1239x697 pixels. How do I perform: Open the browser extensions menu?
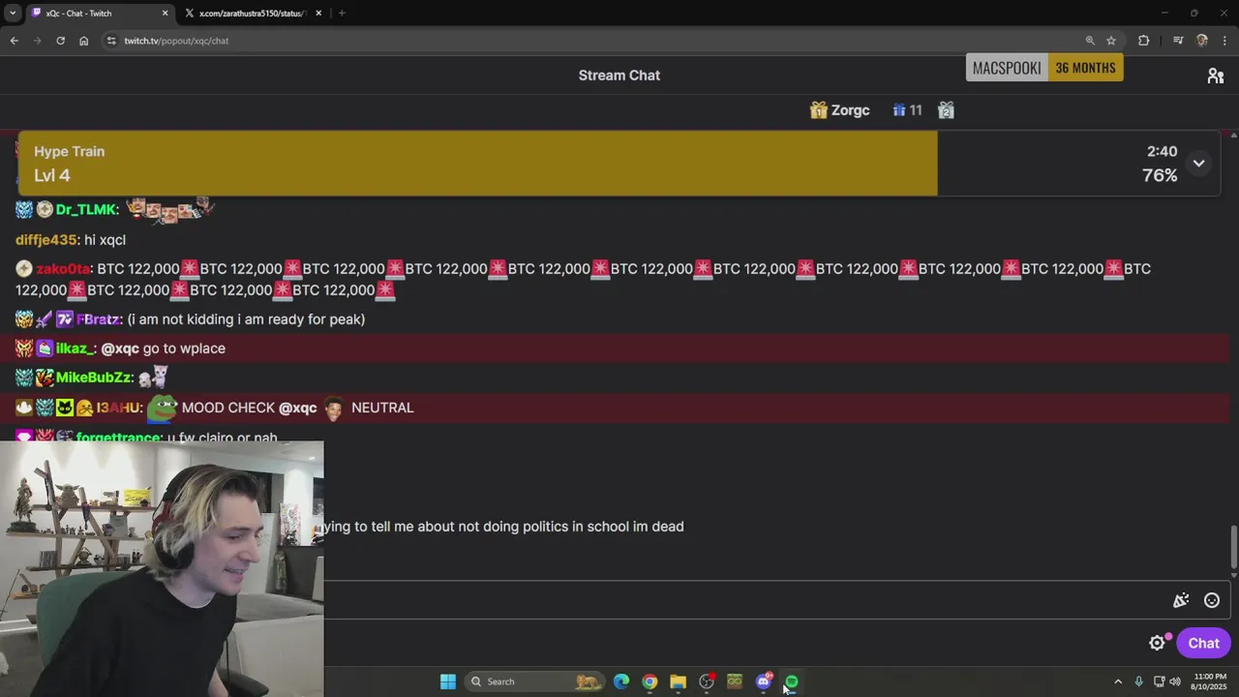click(1144, 41)
